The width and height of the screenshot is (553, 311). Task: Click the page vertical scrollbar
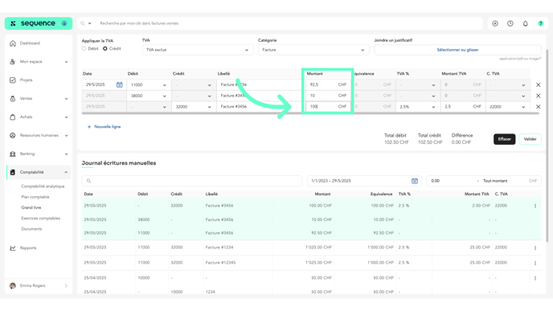[x=547, y=145]
